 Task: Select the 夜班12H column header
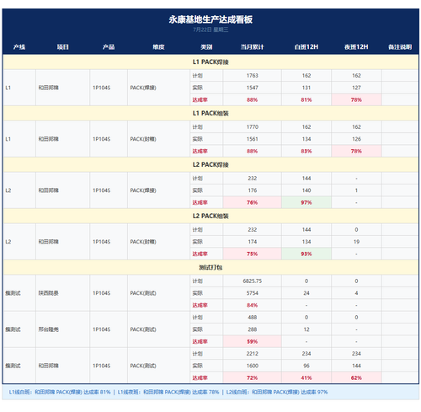click(356, 47)
